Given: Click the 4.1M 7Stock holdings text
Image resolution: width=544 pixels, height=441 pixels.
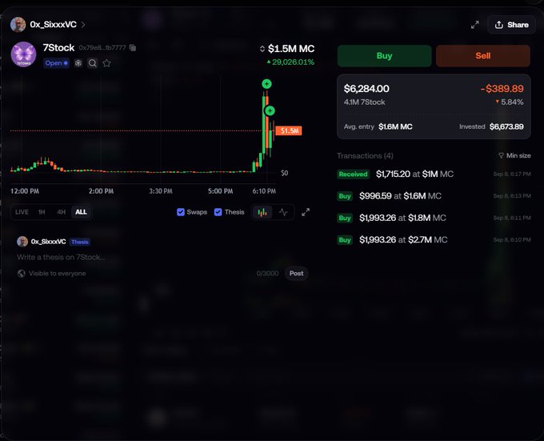Looking at the screenshot, I should click(364, 102).
